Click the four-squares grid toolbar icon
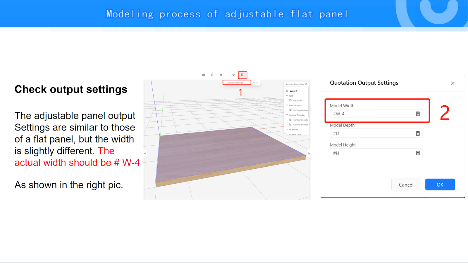The image size is (468, 263). coord(221,75)
